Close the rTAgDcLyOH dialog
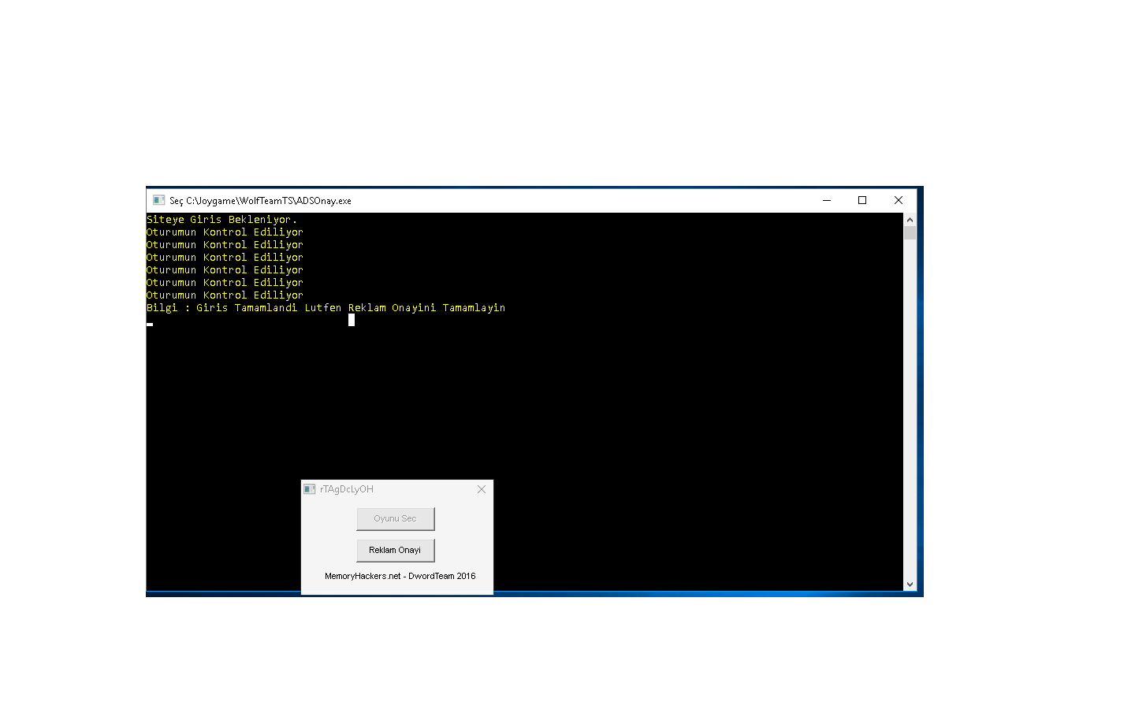This screenshot has height=709, width=1135. [482, 489]
